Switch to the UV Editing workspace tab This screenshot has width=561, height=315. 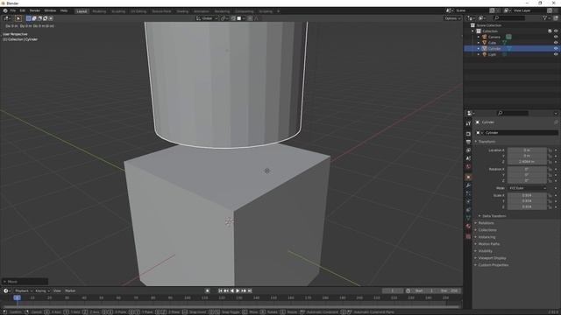point(138,11)
